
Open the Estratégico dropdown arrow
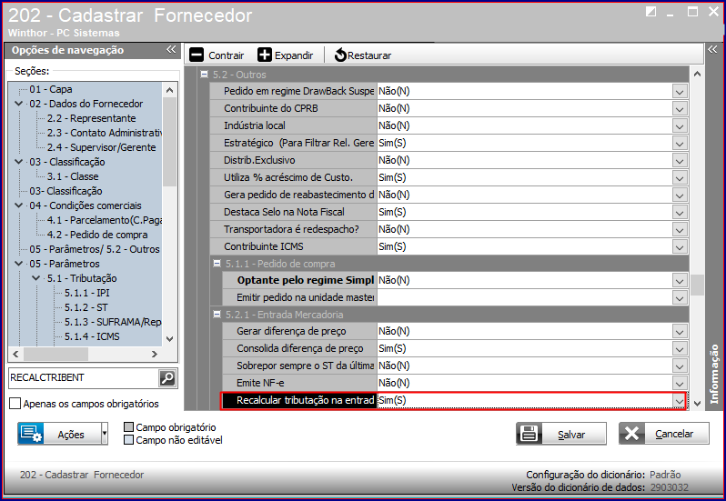pos(680,144)
